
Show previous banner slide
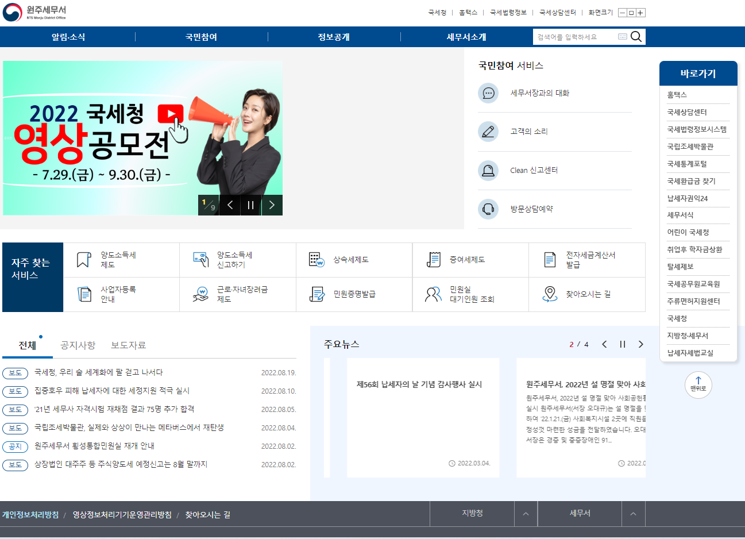point(230,205)
